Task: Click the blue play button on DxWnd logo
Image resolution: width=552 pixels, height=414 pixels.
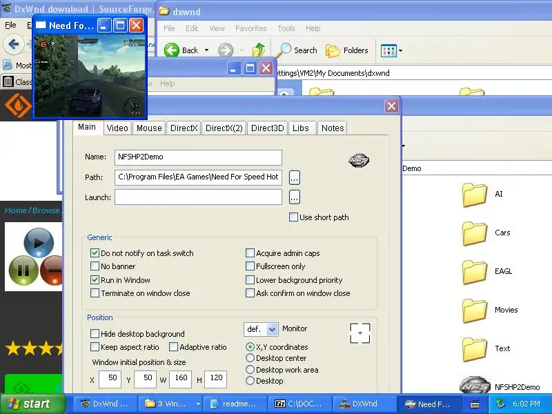Action: click(39, 243)
